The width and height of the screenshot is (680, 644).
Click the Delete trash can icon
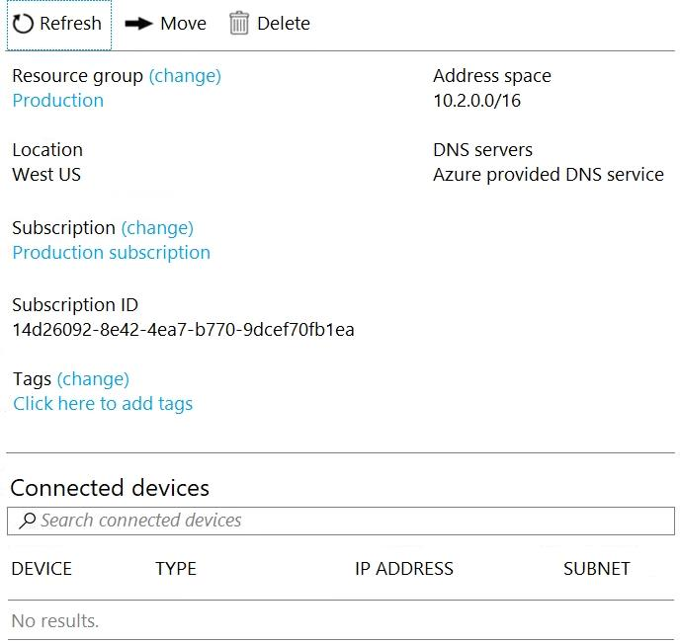click(x=239, y=24)
